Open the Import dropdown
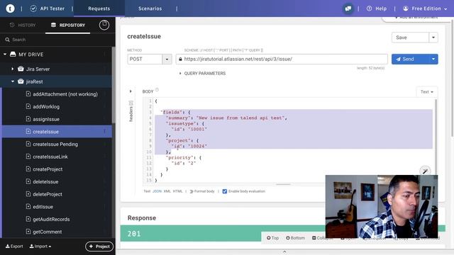This screenshot has width=454, height=255. [40, 246]
